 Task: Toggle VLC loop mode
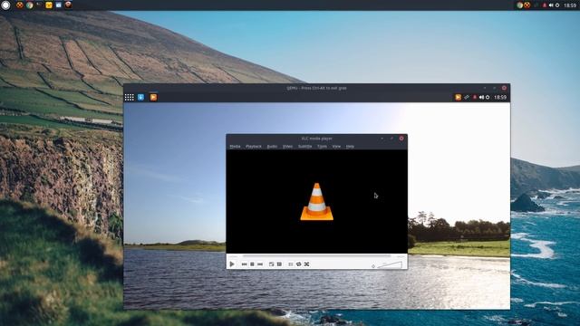click(299, 264)
